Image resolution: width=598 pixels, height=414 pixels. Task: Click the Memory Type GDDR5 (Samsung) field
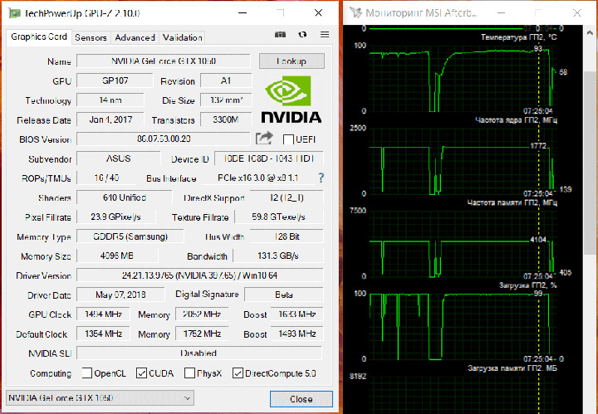[x=130, y=236]
